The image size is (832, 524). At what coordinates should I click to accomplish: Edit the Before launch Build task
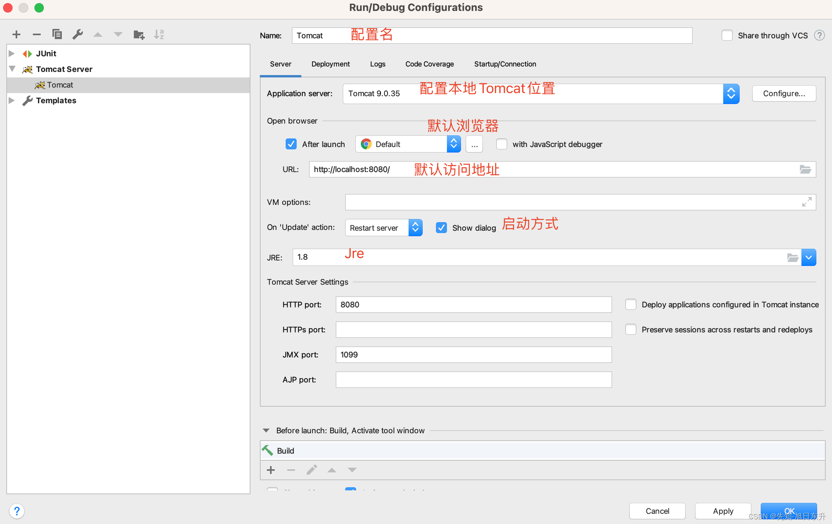point(312,470)
